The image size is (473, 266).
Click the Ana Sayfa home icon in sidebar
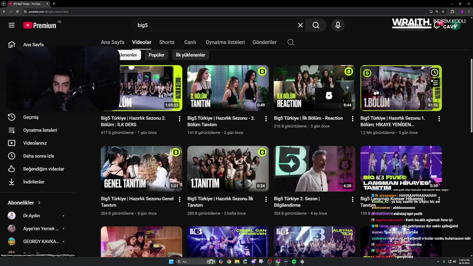(x=11, y=45)
